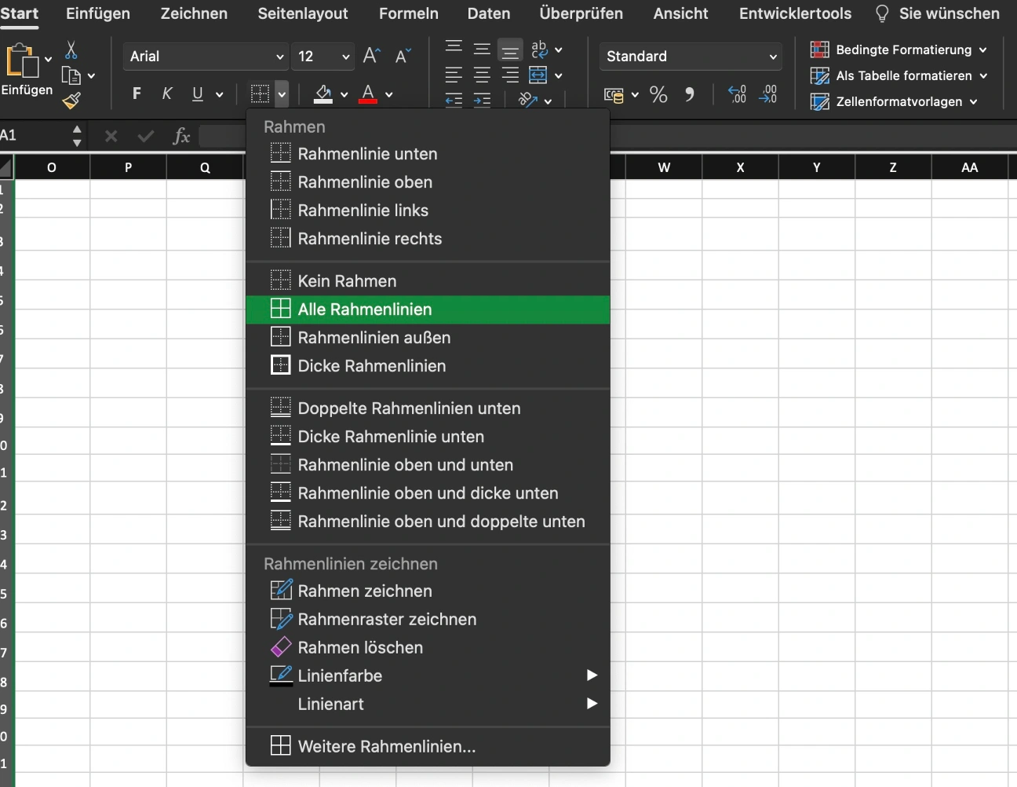The width and height of the screenshot is (1017, 787).
Task: Choose Doppelte Rahmenlinien unten
Action: (x=428, y=408)
